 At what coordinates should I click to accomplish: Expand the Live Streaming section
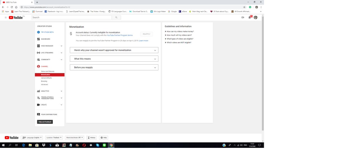(x=61, y=53)
